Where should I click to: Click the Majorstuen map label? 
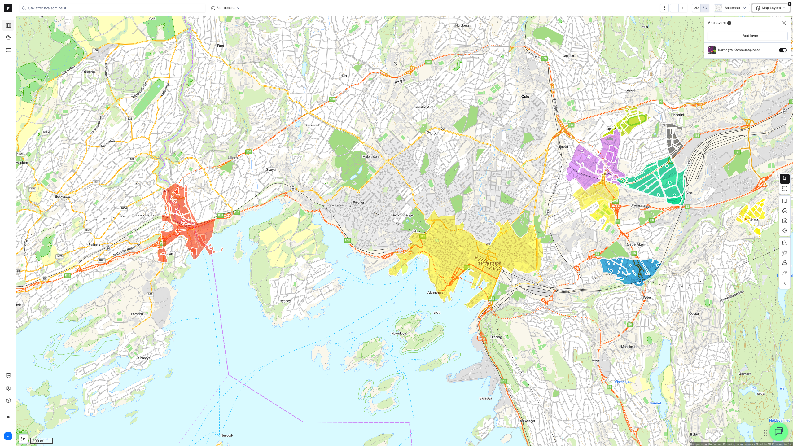pyautogui.click(x=370, y=157)
